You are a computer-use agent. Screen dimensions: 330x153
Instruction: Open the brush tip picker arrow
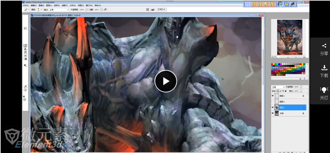point(41,9)
